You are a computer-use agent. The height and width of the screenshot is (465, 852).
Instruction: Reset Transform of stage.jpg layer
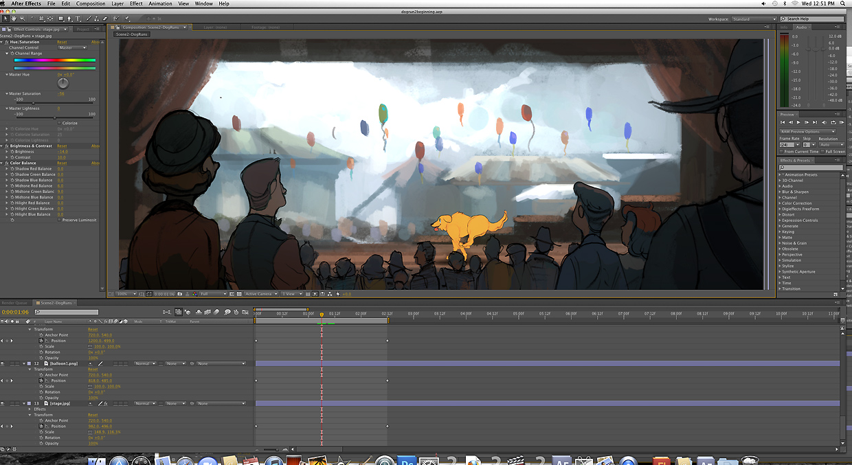[x=93, y=415]
